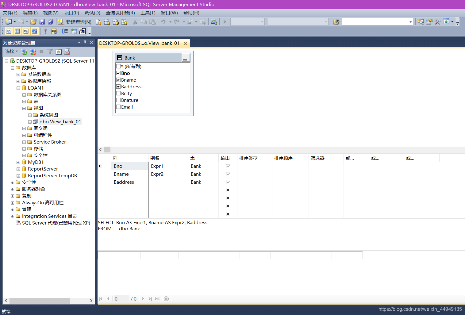Click the XMLA query icon
This screenshot has height=315, width=465.
tap(124, 22)
